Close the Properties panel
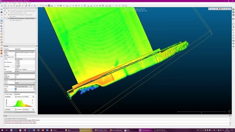The image size is (235, 132). tap(37, 46)
